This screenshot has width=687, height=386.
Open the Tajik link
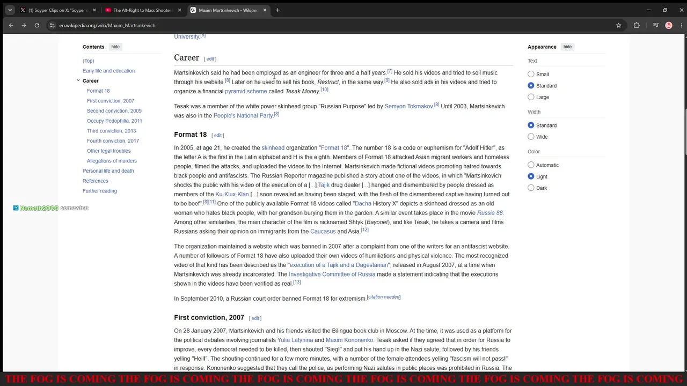coord(324,185)
